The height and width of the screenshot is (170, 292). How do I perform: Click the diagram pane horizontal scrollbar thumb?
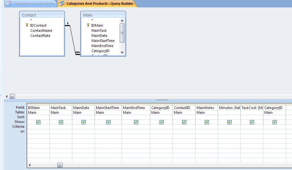pyautogui.click(x=12, y=96)
